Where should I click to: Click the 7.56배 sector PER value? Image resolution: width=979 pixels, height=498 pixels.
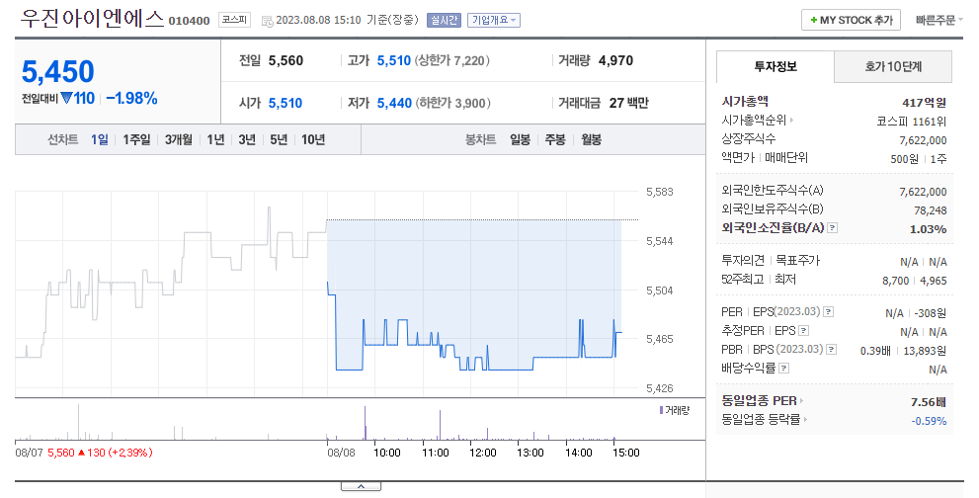click(929, 402)
